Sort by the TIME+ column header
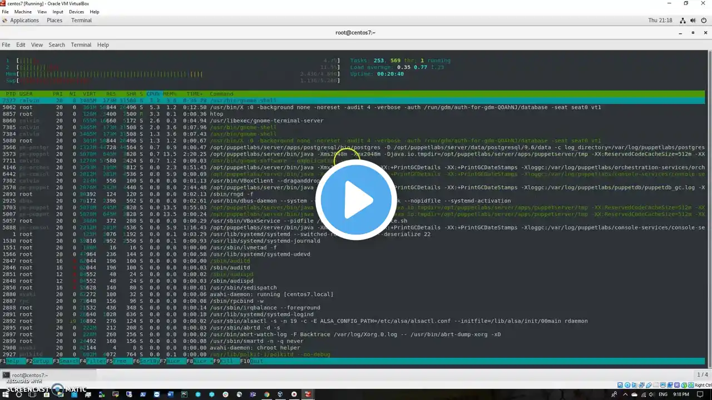The width and height of the screenshot is (712, 400). coord(195,94)
